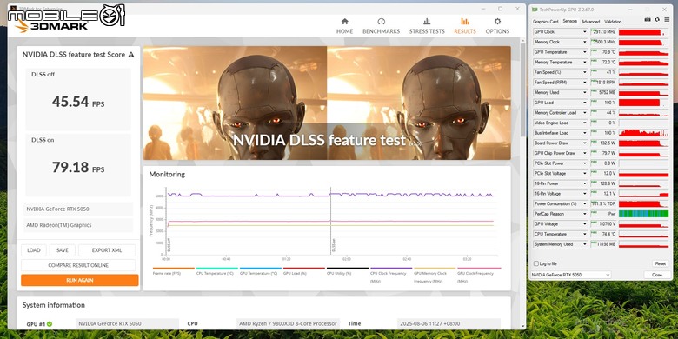Click the green checkmark next to GPU #1

tap(50, 324)
